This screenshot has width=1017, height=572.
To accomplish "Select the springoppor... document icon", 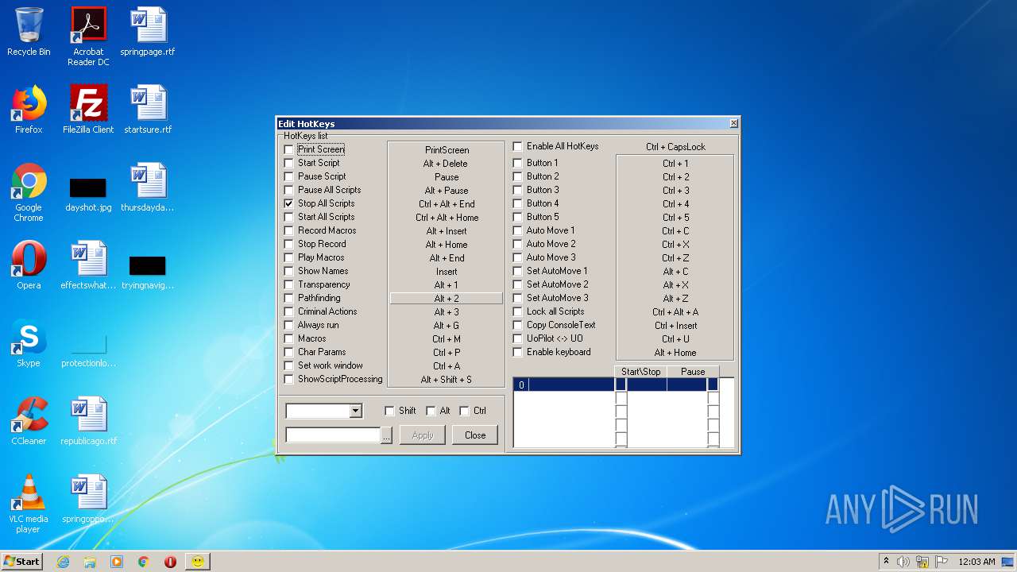I will coord(88,499).
